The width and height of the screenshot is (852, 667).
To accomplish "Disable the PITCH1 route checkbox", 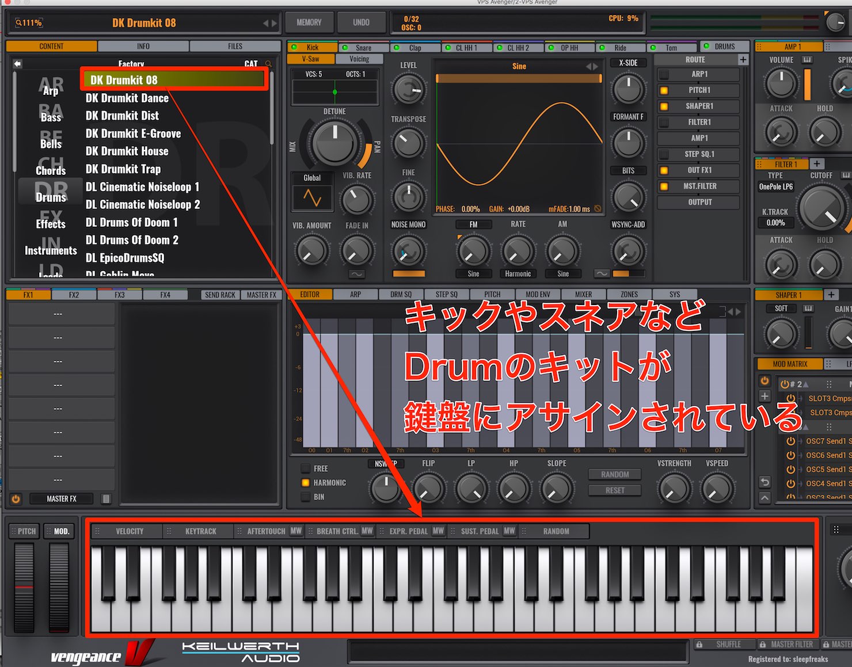I will (x=664, y=90).
